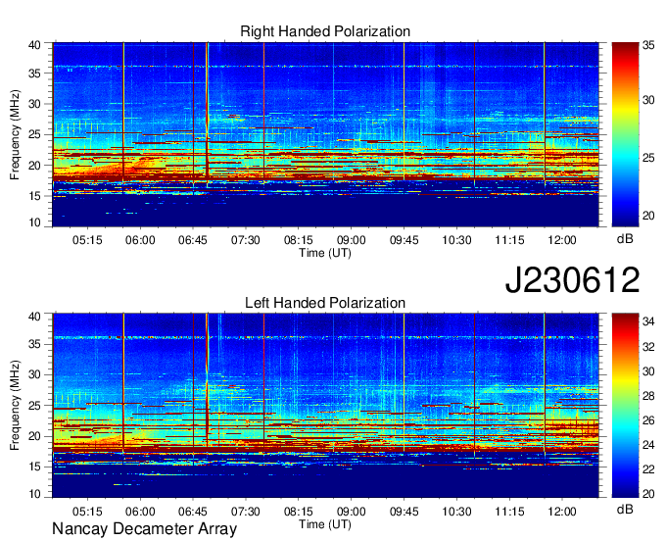Click 20 MHz tick on left-handed plot
The width and height of the screenshot is (666, 541).
[35, 436]
